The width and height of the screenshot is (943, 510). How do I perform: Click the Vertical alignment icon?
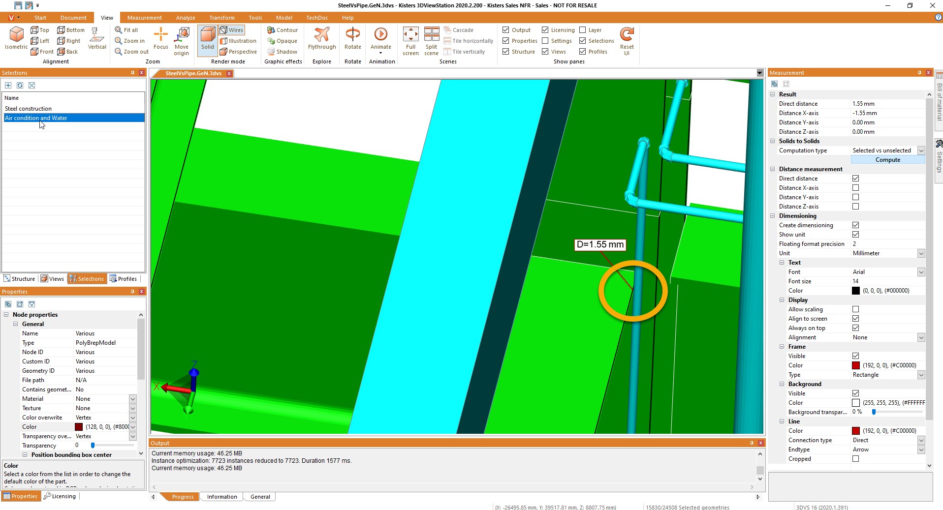[97, 38]
